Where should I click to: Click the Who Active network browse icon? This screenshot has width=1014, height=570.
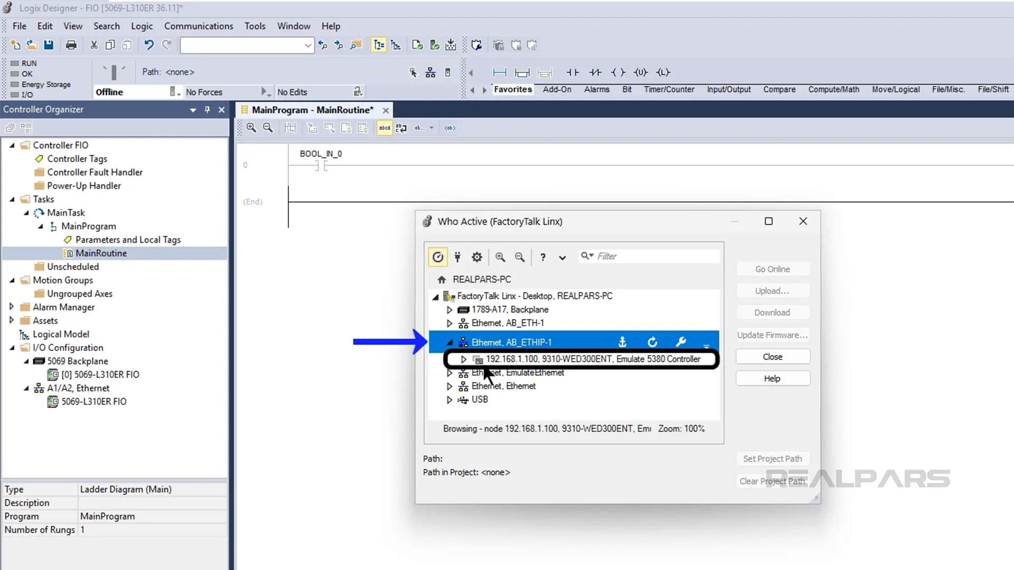coord(430,72)
